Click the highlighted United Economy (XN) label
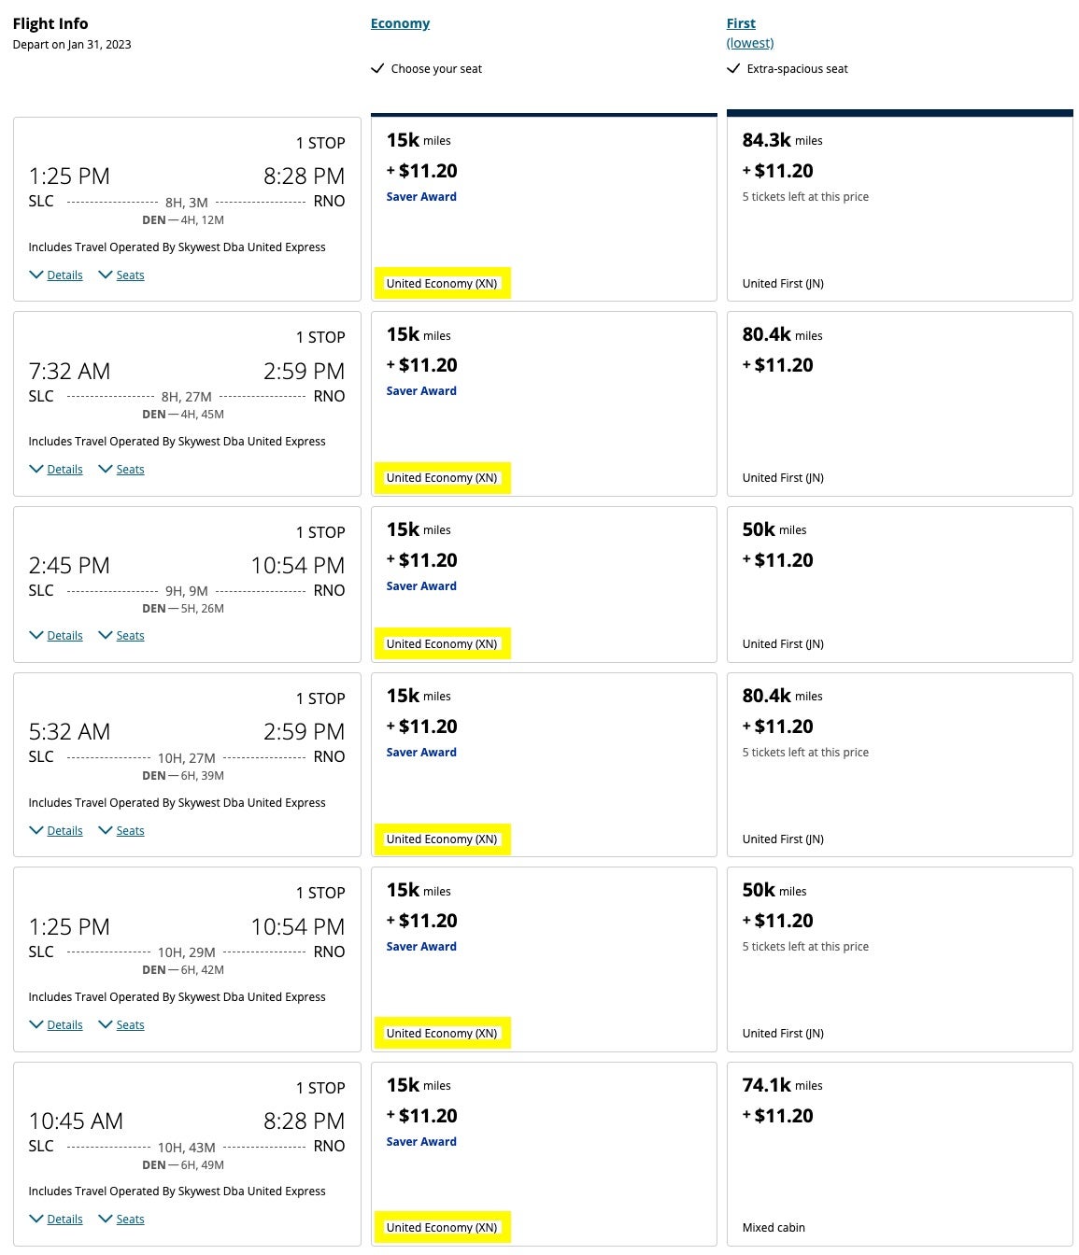Viewport: 1079px width, 1255px height. coord(442,283)
